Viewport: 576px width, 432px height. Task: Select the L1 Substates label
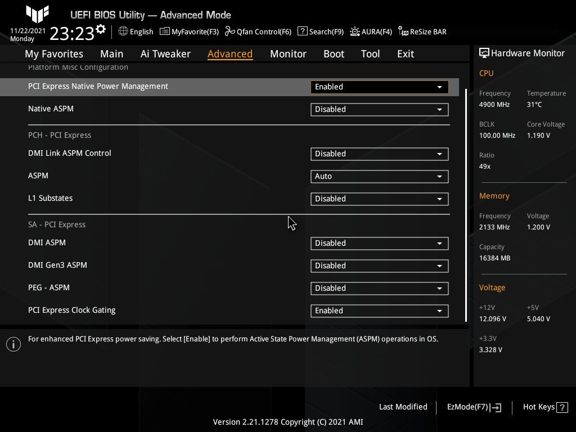point(50,198)
